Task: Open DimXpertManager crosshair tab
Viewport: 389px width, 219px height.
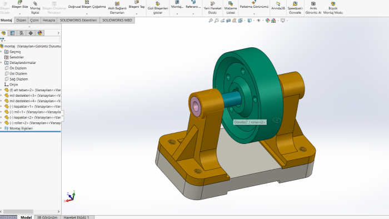Action: pos(31,33)
